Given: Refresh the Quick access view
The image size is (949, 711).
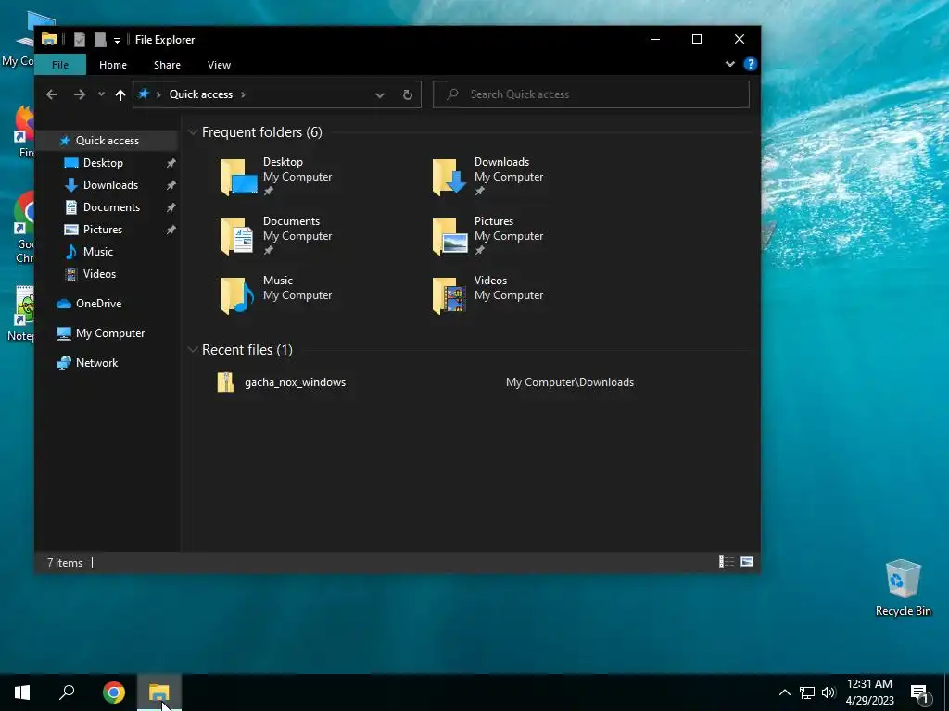Looking at the screenshot, I should tap(408, 95).
